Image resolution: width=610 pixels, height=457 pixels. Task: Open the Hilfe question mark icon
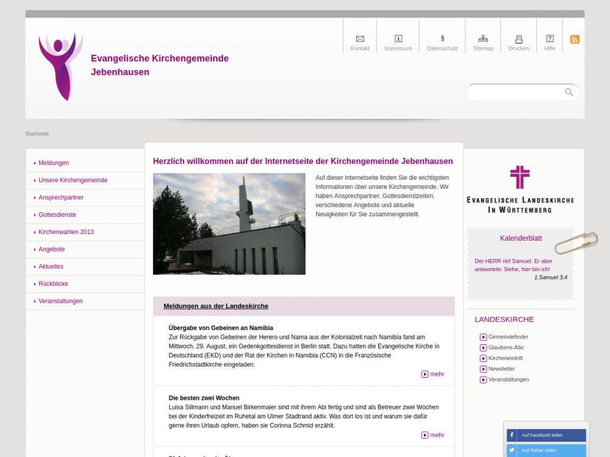coord(550,39)
